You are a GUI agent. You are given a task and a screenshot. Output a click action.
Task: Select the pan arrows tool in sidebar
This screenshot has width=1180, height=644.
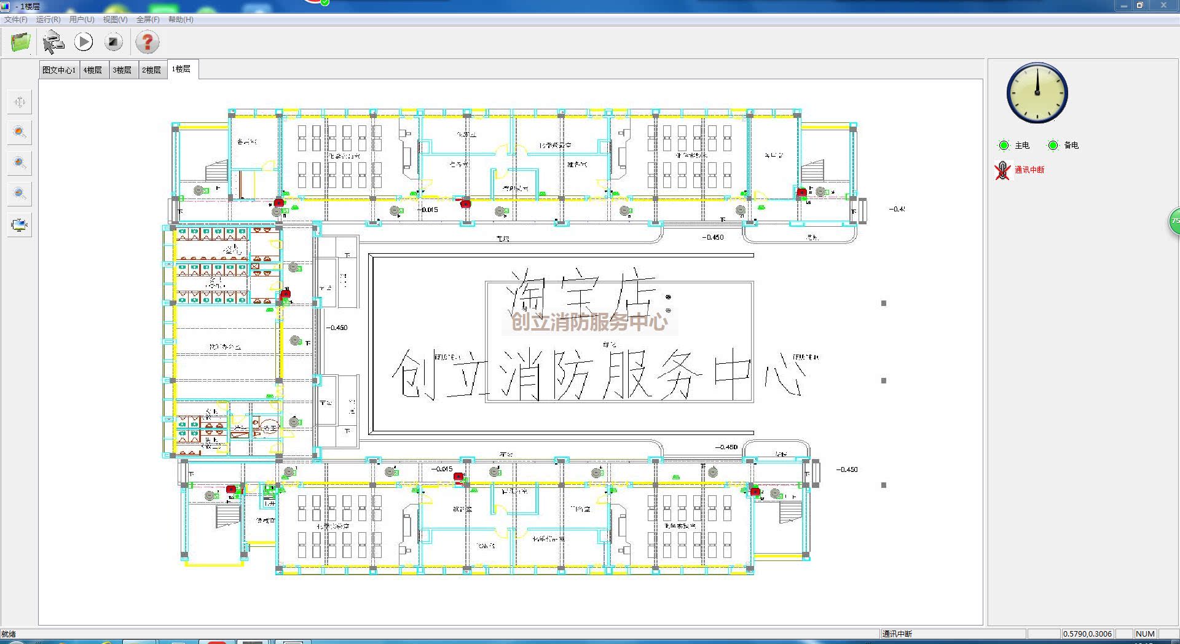click(x=20, y=102)
